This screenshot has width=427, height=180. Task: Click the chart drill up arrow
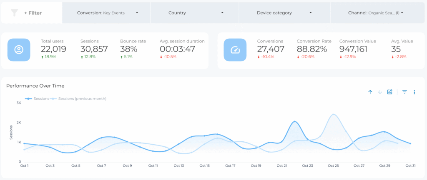pos(370,92)
